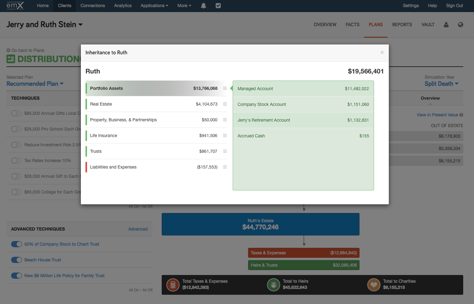The height and width of the screenshot is (304, 474).
Task: Click drag handle for Real Estate row
Action: (225, 104)
